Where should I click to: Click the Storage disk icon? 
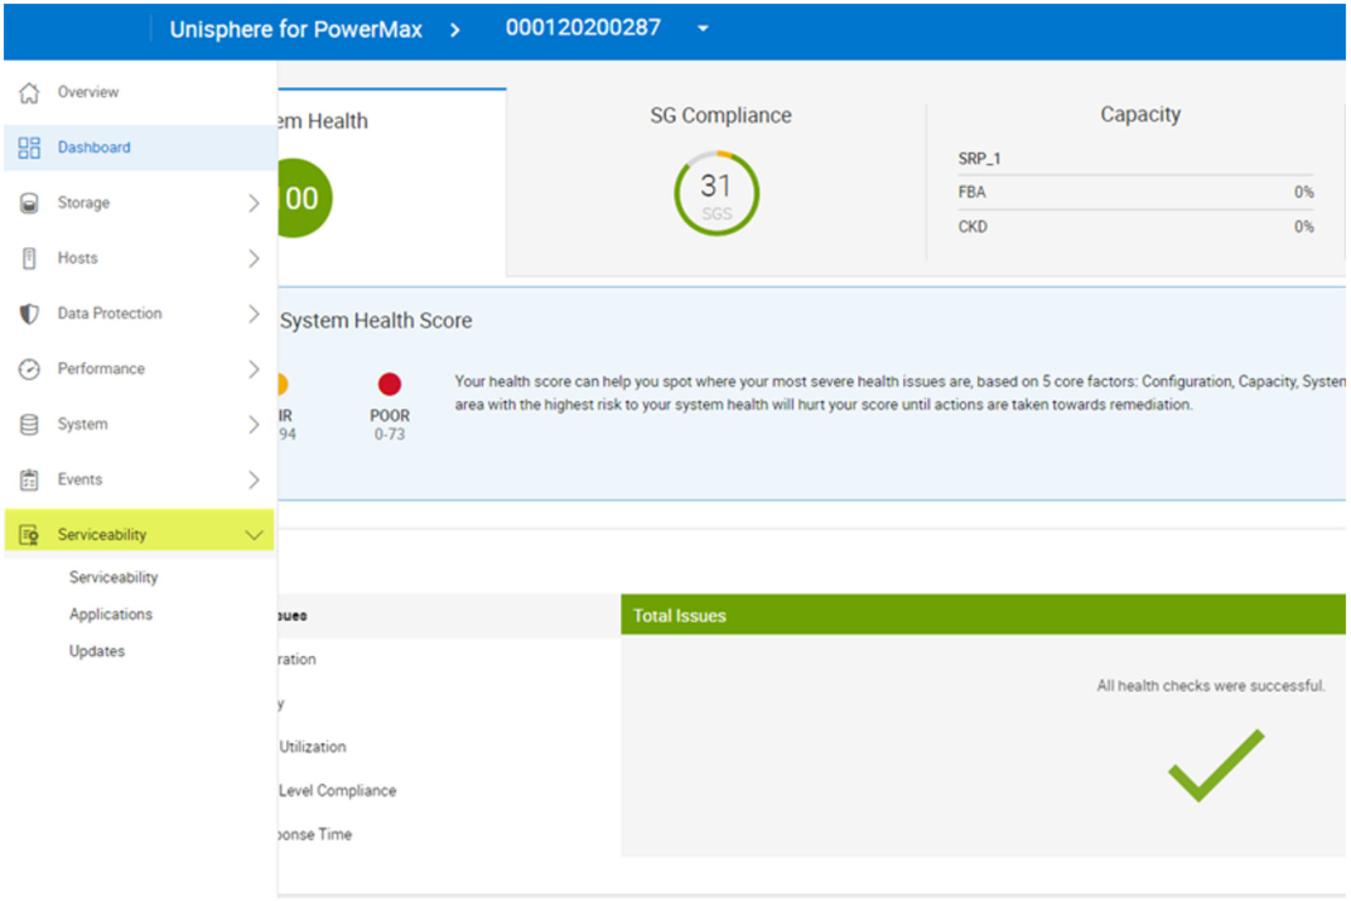pos(29,202)
